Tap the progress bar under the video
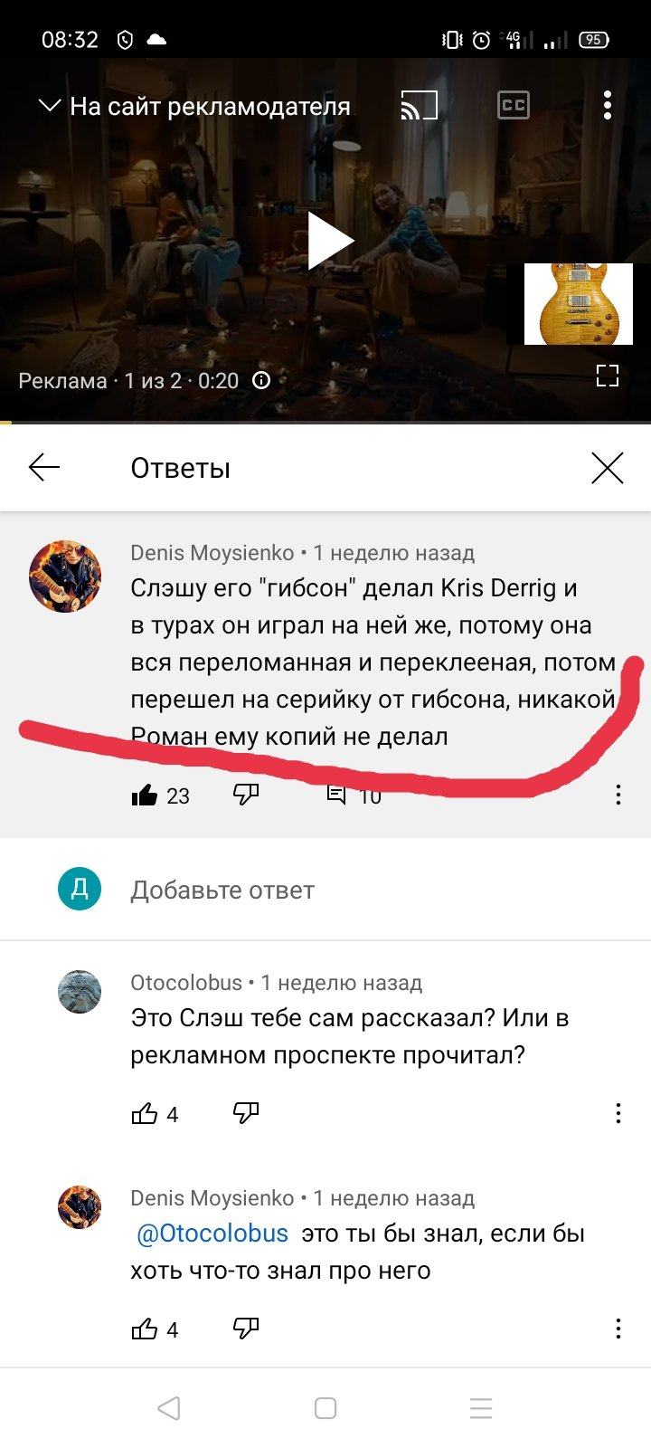651x1448 pixels. pyautogui.click(x=325, y=423)
